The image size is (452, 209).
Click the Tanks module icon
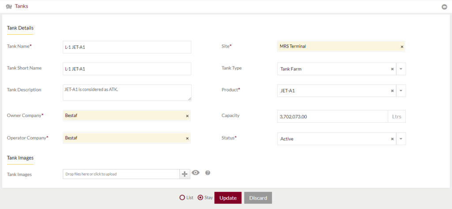click(9, 6)
